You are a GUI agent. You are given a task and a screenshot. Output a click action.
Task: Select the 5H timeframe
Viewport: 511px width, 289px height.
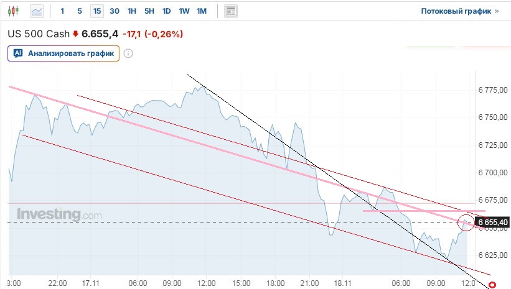(149, 11)
